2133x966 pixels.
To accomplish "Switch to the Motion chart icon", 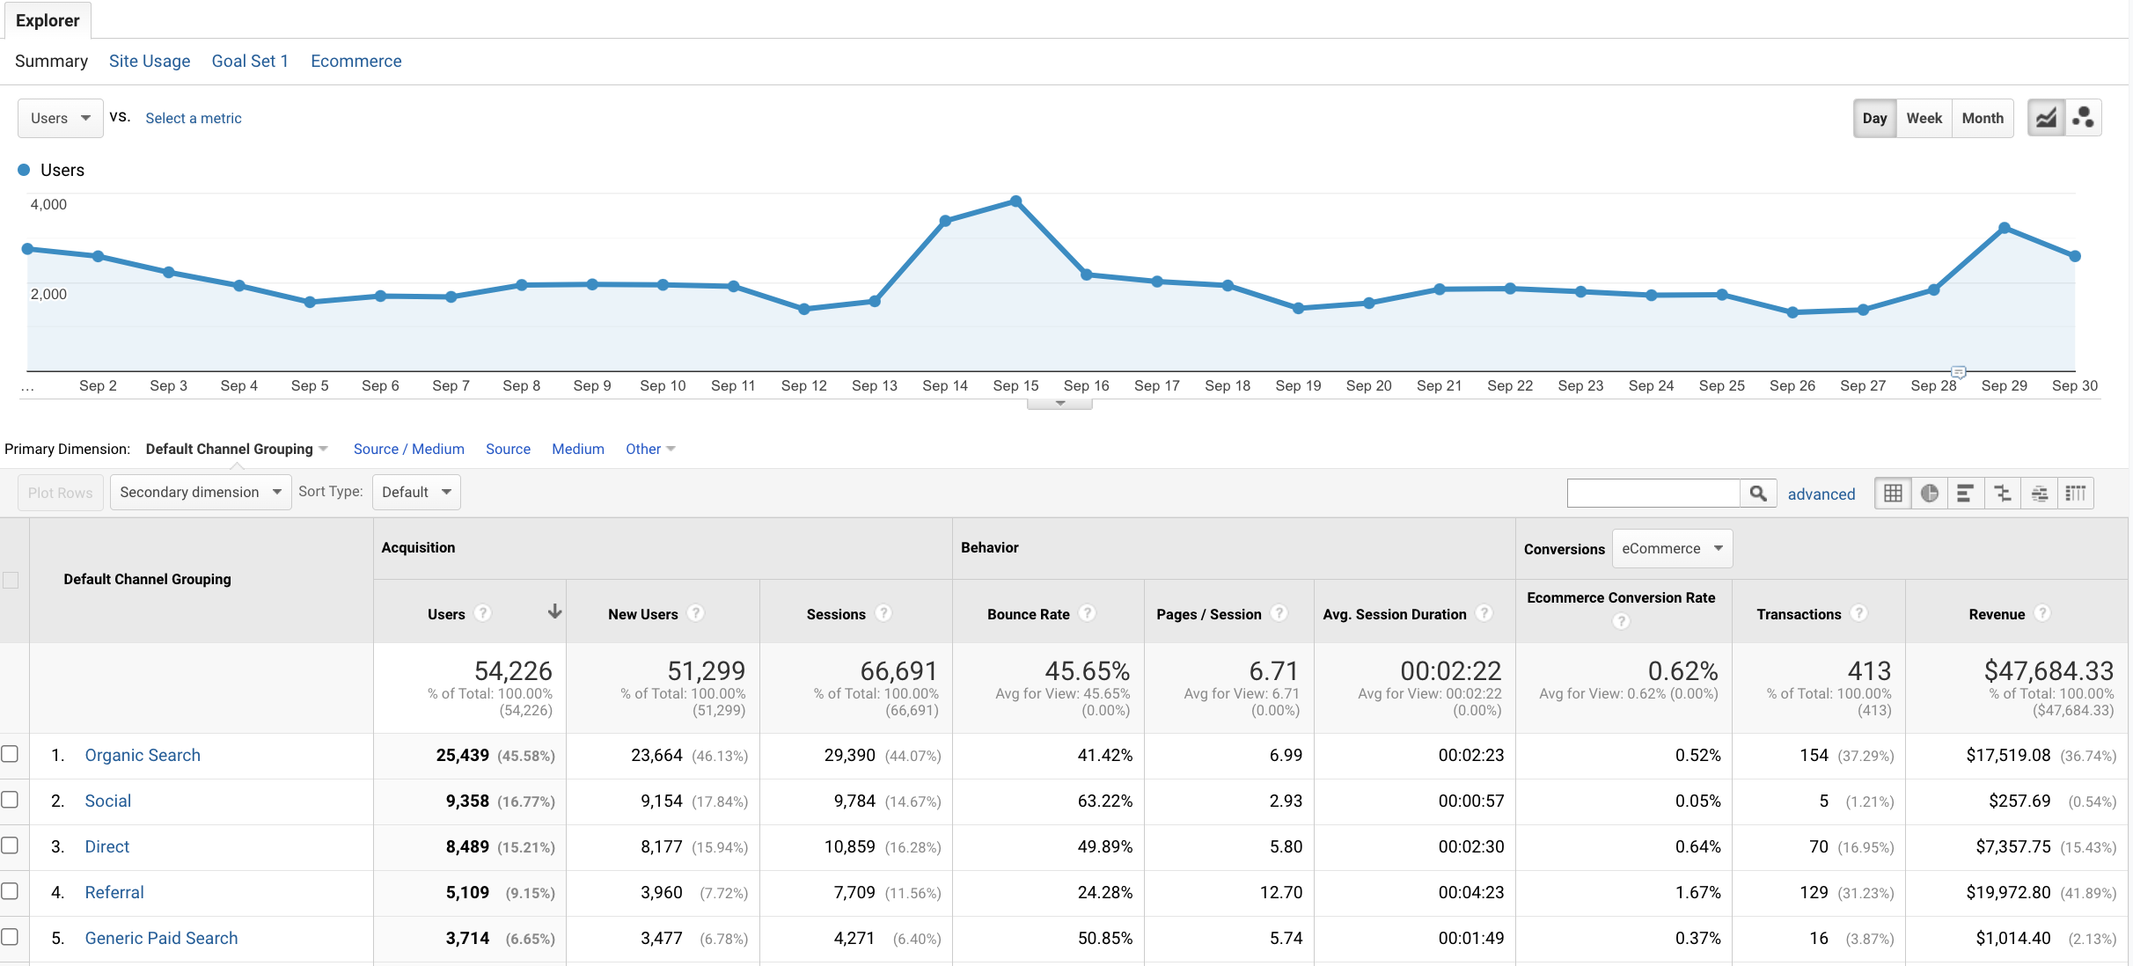I will click(x=2083, y=118).
